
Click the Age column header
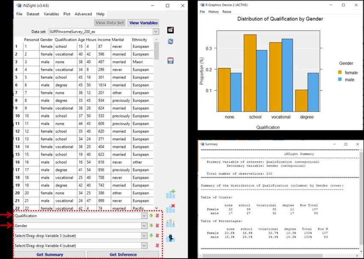tap(81, 40)
